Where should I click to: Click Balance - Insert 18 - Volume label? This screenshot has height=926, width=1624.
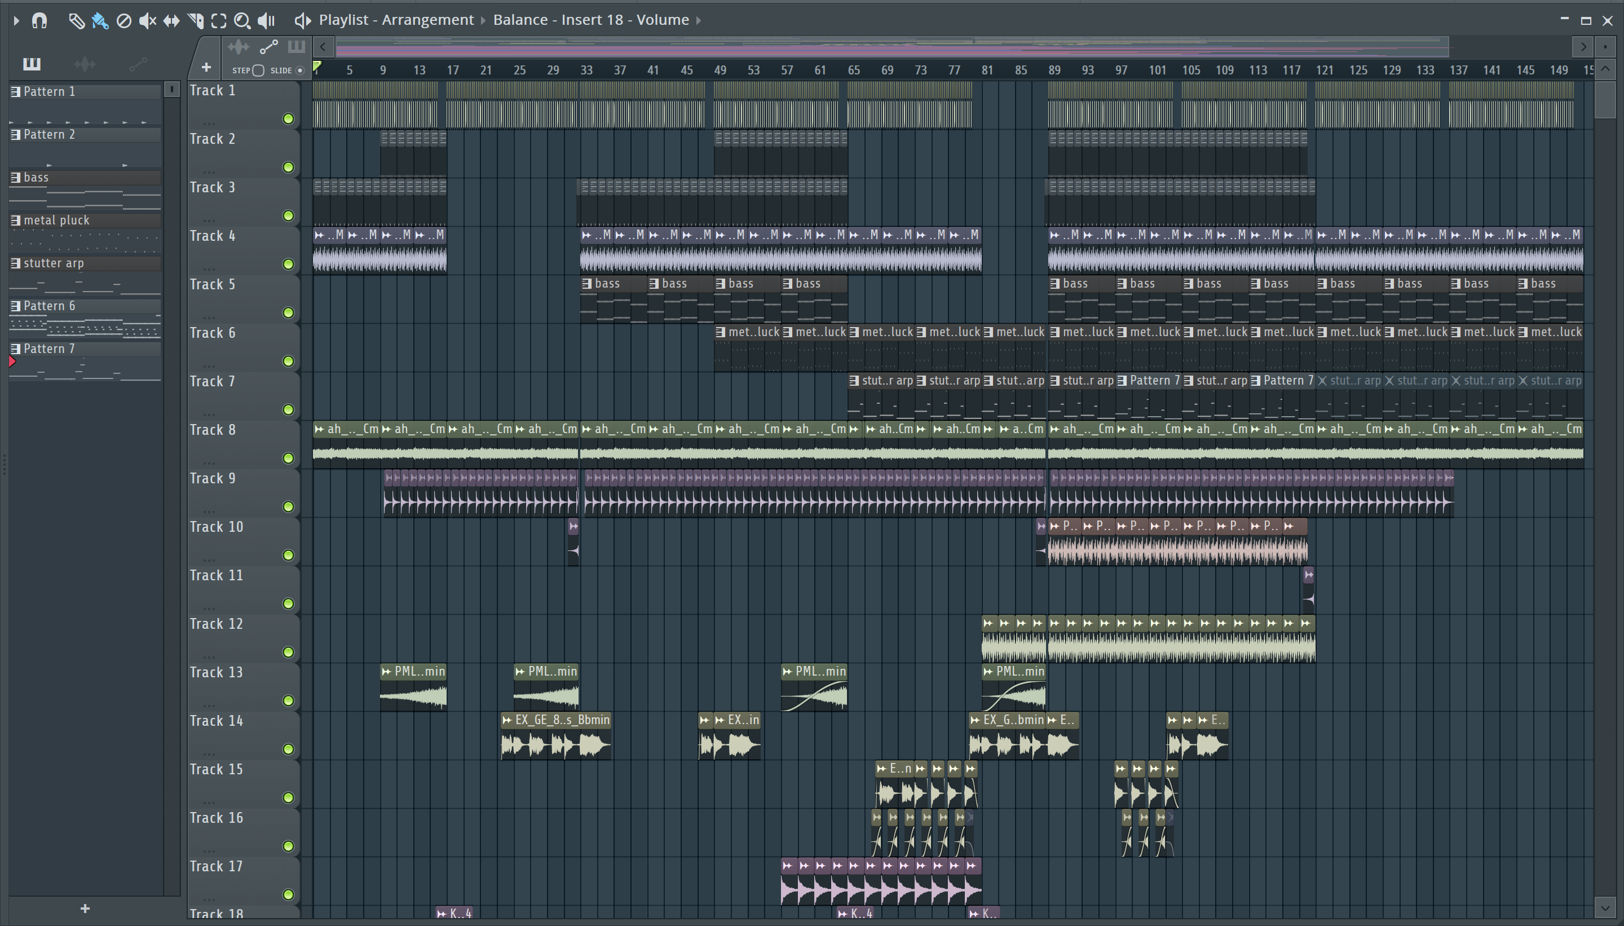tap(591, 20)
